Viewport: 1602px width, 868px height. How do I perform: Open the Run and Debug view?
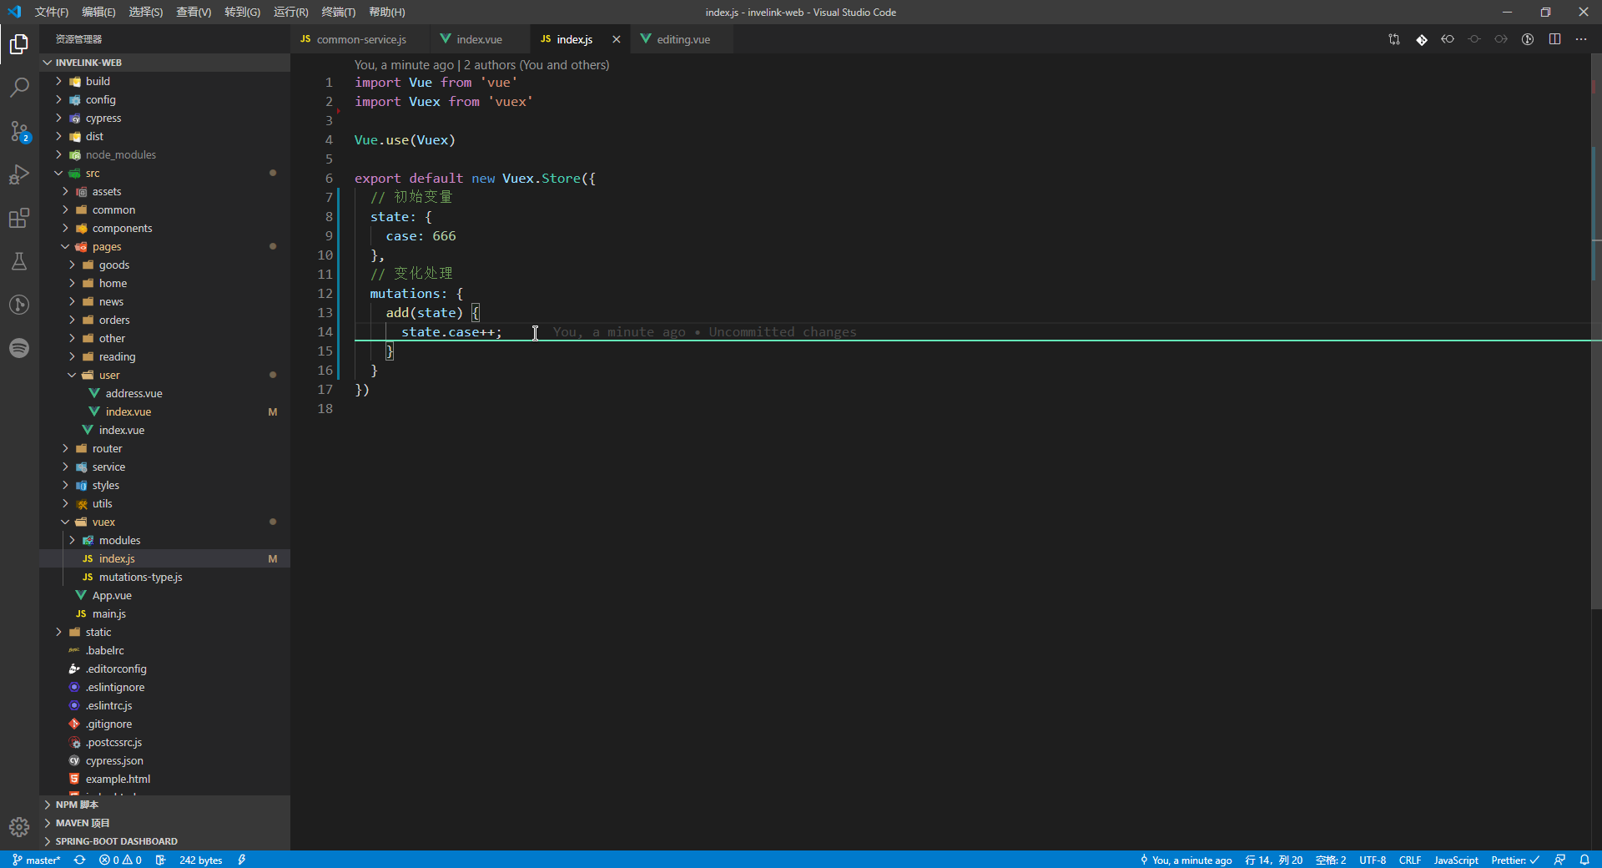tap(19, 174)
